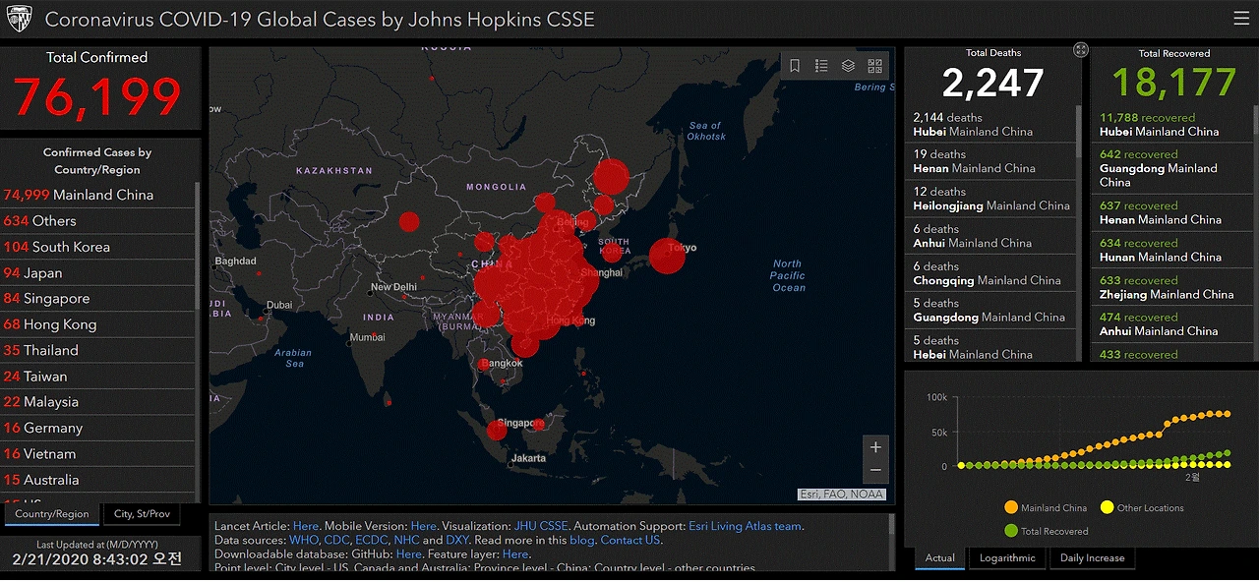
Task: Open the Lancet Article 'Here' link
Action: coord(306,526)
